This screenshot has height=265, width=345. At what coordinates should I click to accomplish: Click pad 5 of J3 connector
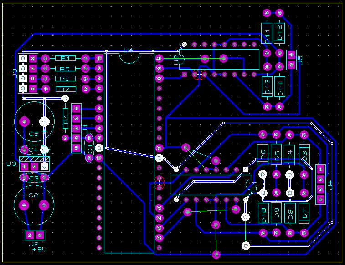tap(33, 89)
